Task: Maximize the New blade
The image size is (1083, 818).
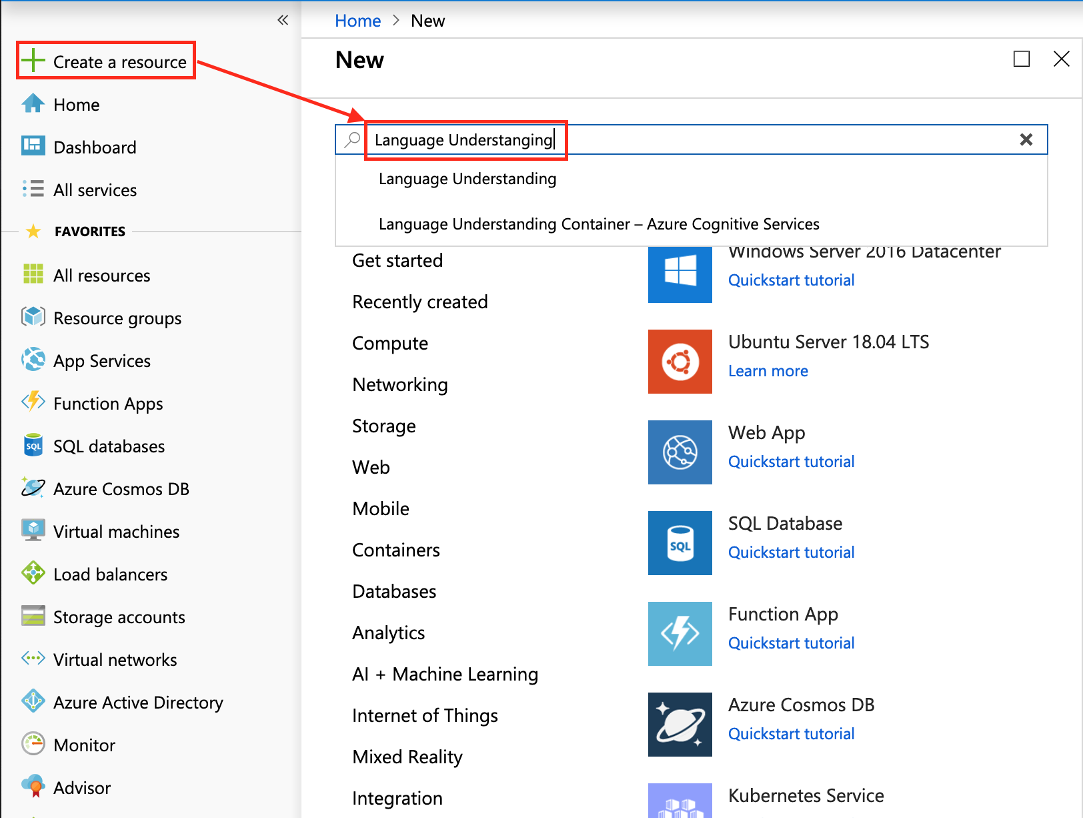Action: click(x=1022, y=59)
